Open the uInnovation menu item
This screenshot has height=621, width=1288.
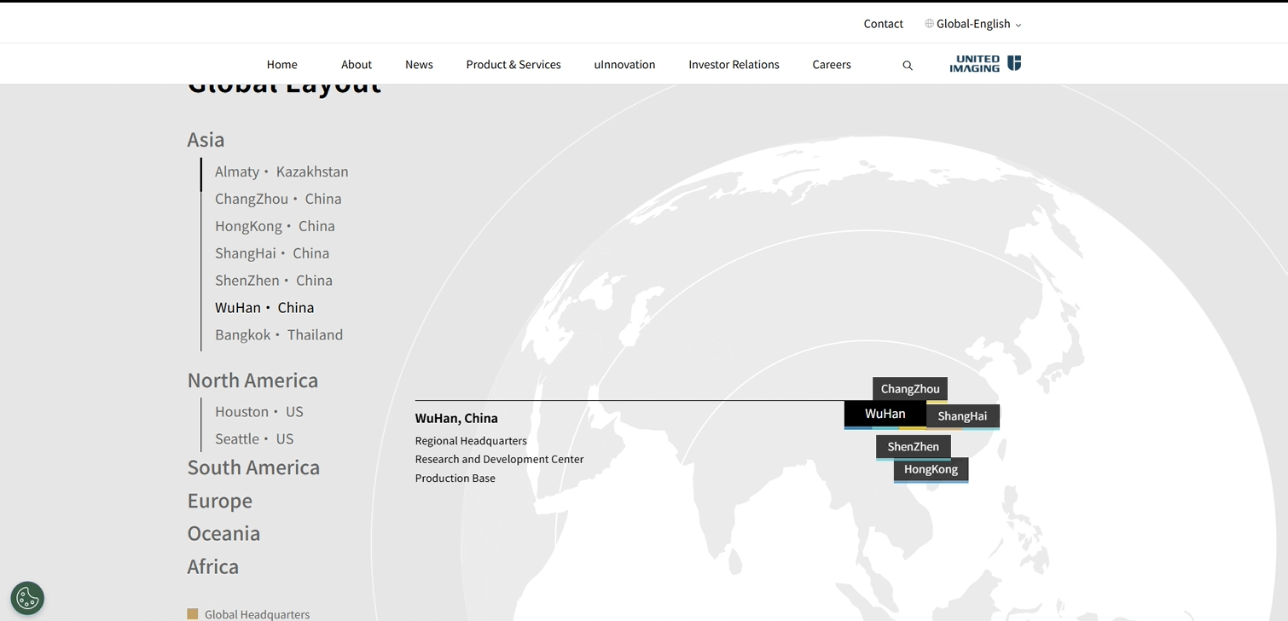pos(624,65)
